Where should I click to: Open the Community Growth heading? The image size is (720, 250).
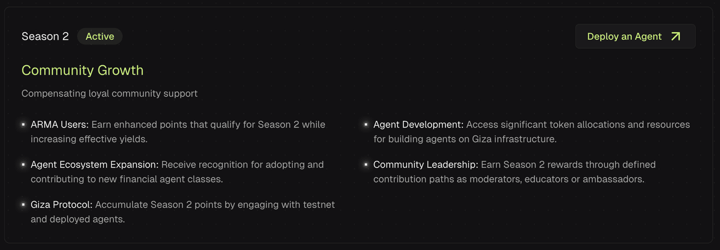pos(83,70)
